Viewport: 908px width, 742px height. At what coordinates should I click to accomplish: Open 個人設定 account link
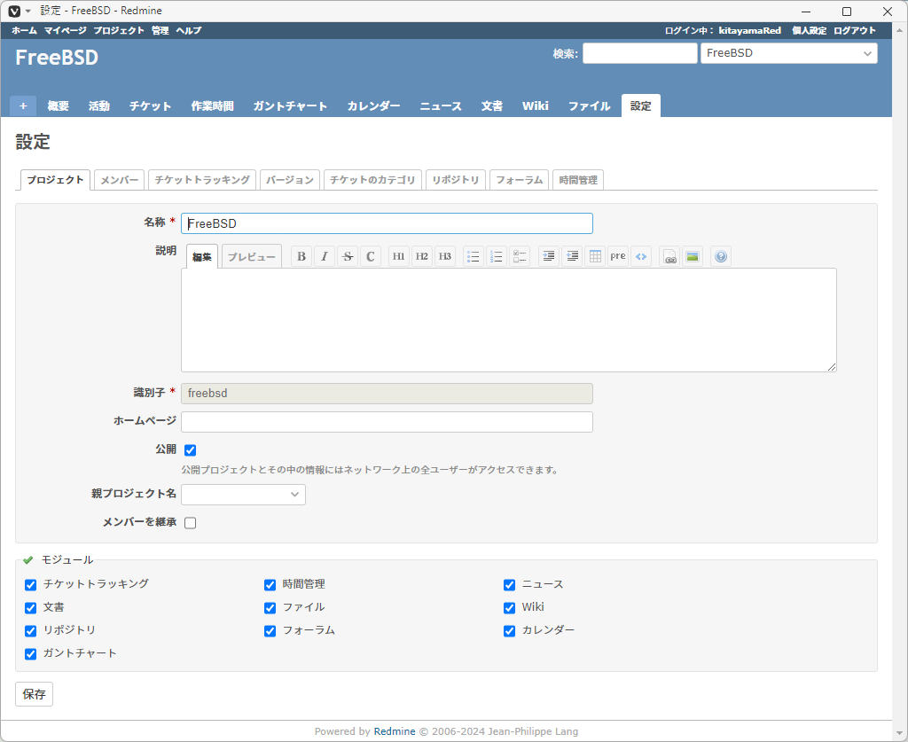pos(809,31)
